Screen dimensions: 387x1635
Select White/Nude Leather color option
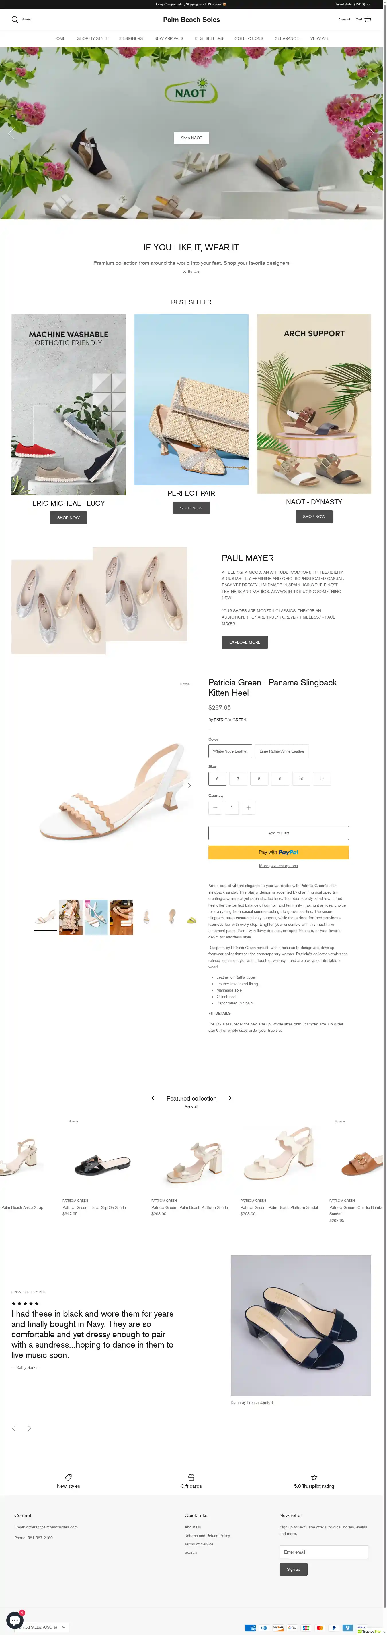click(230, 751)
